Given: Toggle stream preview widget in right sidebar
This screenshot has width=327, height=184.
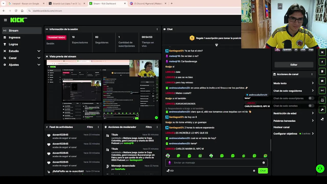Looking at the screenshot, I should click(322, 52).
